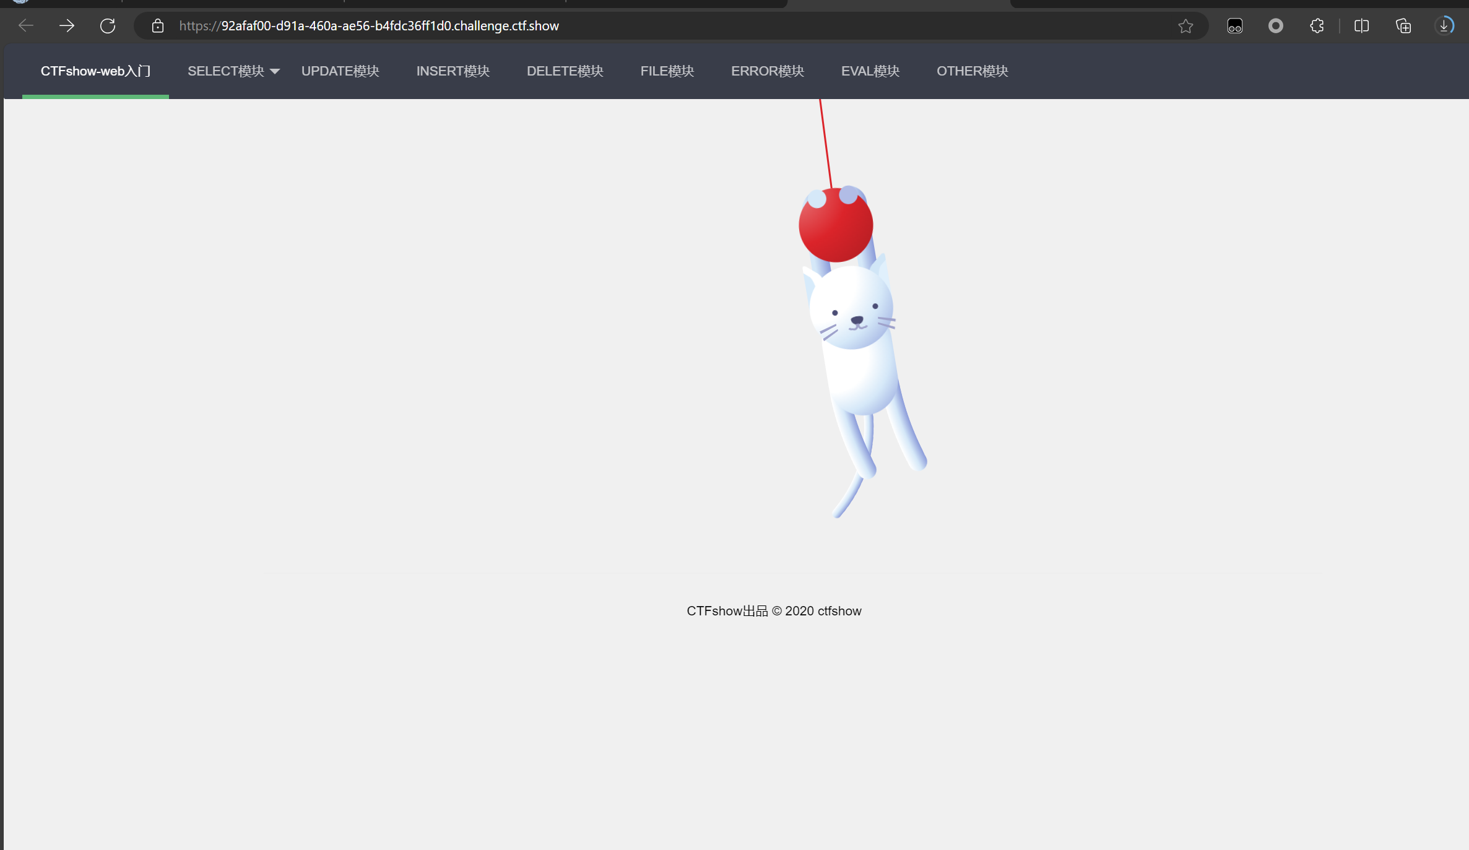This screenshot has height=850, width=1469.
Task: Click the URL address bar
Action: (619, 26)
